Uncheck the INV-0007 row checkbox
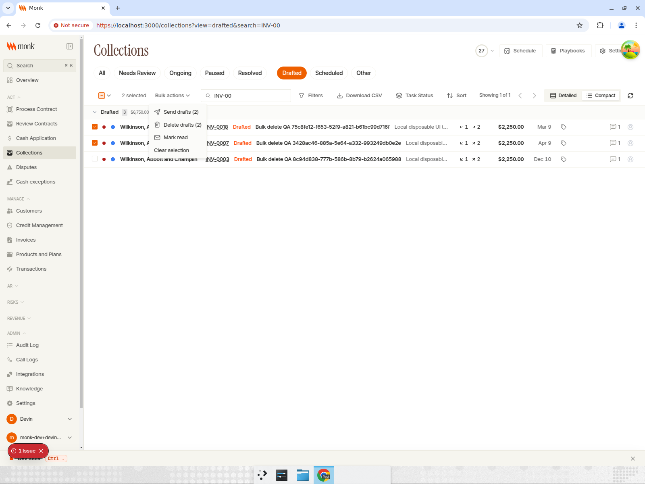Viewport: 645px width, 484px height. (x=95, y=143)
